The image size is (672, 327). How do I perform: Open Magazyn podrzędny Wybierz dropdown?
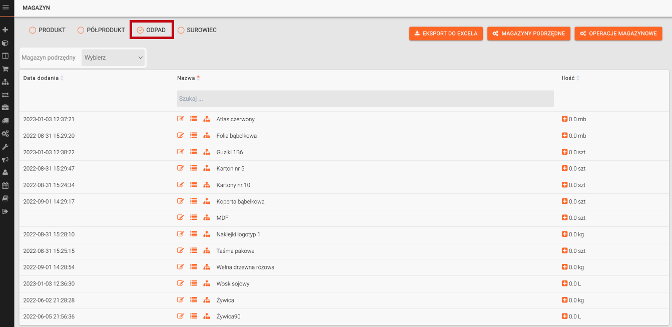click(113, 58)
